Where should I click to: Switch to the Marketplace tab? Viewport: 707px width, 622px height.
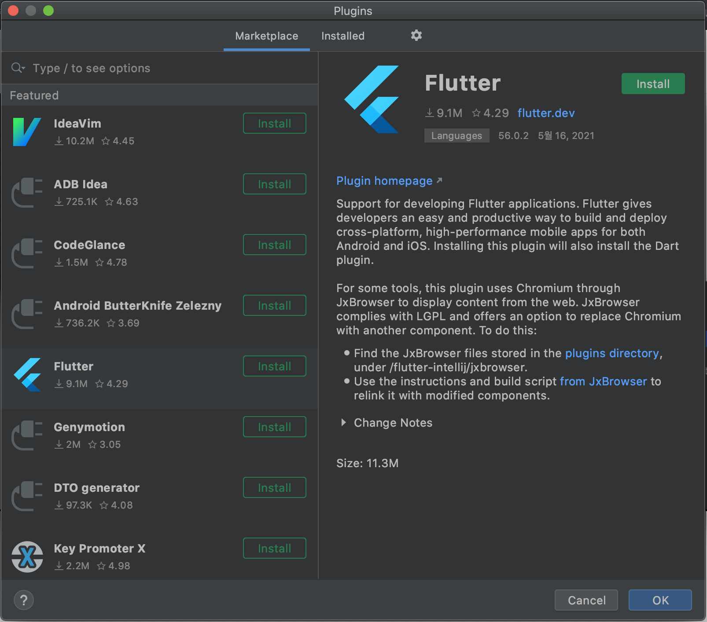click(267, 36)
